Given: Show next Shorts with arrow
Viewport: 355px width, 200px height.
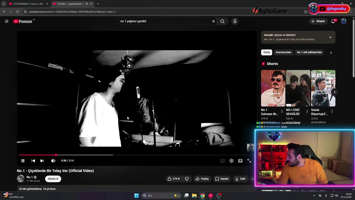Looking at the screenshot, I should tap(334, 92).
